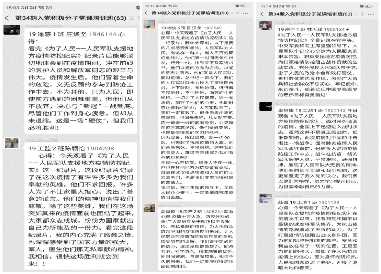Screen dimensions: 381x274
Task: Open 陈汉龙's profile avatar
Action: [150, 24]
